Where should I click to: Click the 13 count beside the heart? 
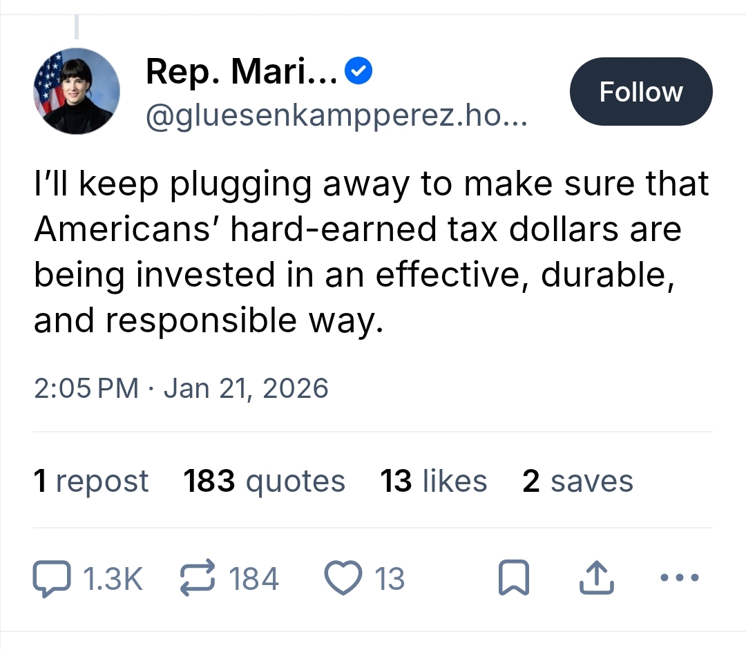390,579
